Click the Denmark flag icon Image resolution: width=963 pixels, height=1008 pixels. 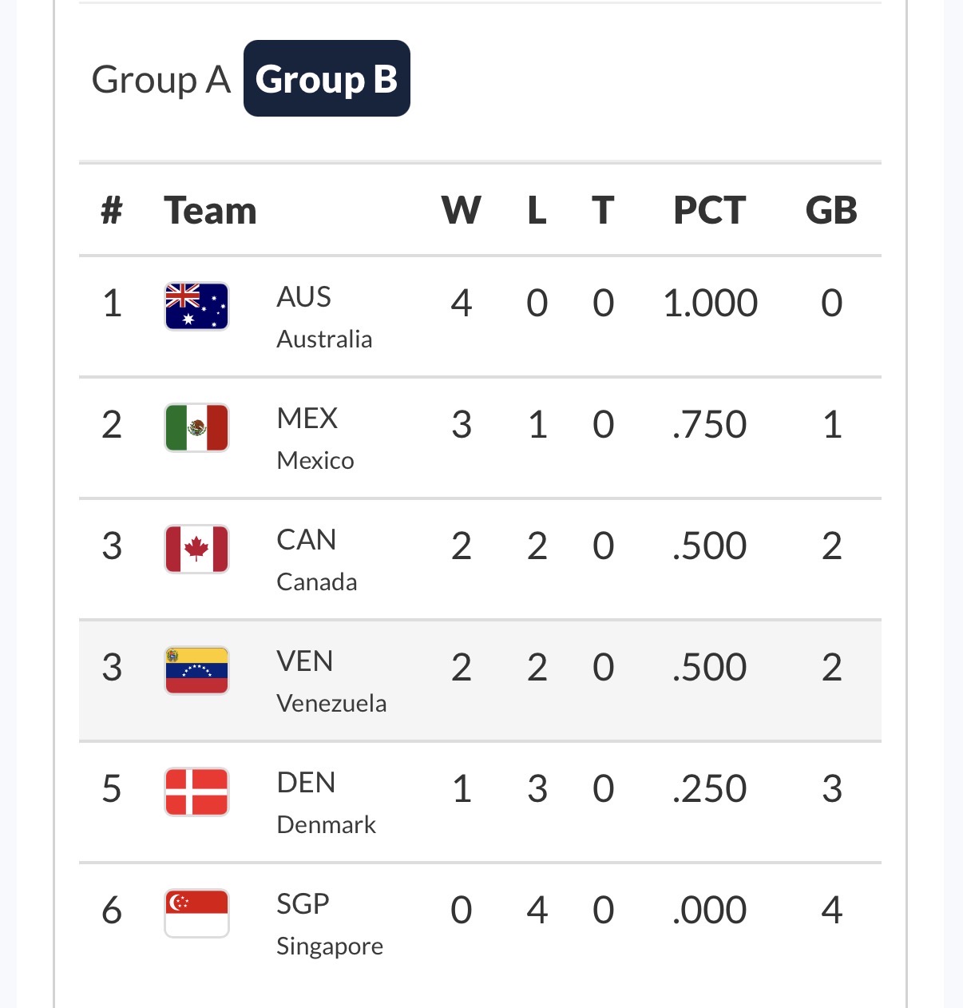point(196,792)
